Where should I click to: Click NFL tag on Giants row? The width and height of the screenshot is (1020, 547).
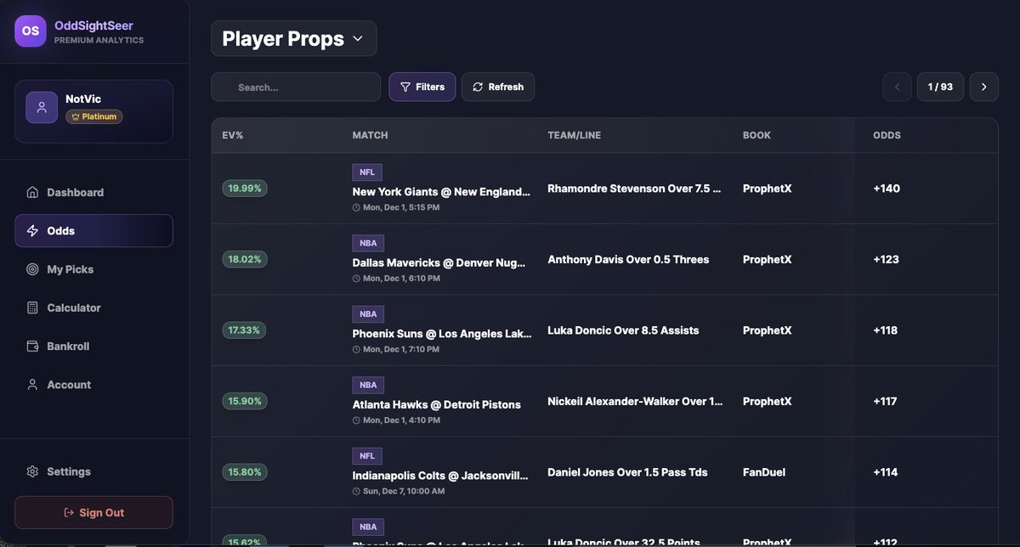(x=367, y=172)
